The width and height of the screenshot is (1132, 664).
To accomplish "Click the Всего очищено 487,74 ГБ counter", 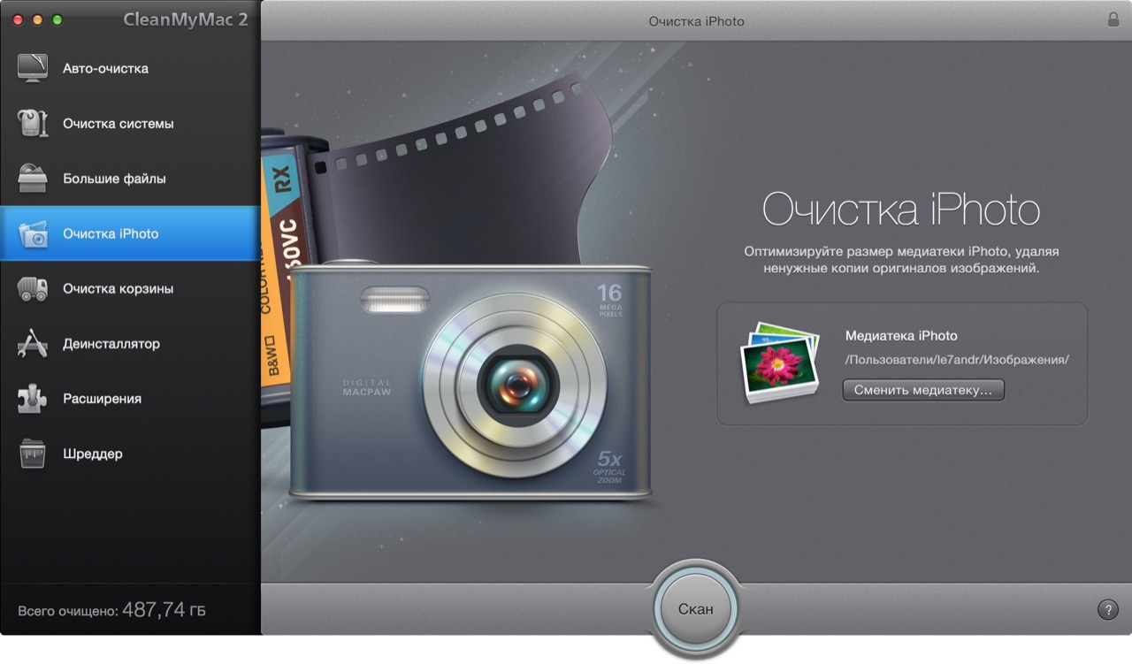I will pyautogui.click(x=111, y=610).
